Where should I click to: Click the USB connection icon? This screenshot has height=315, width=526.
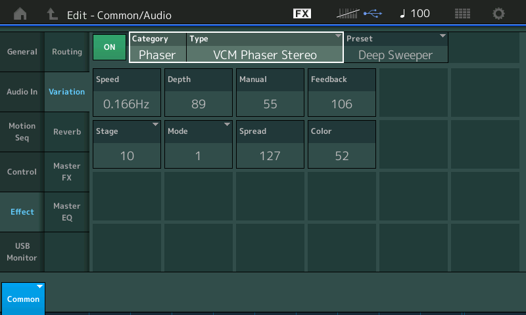point(373,14)
